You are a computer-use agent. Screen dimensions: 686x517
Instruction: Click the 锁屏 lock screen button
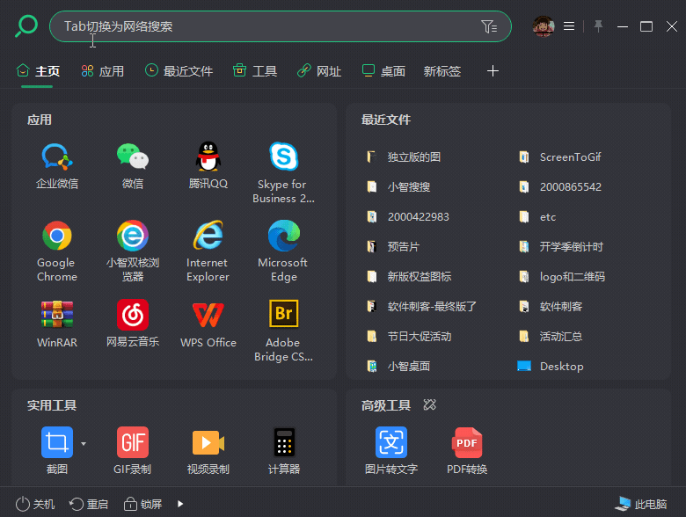142,504
